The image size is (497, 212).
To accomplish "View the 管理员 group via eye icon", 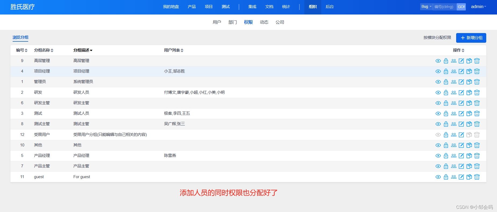I will pyautogui.click(x=438, y=82).
